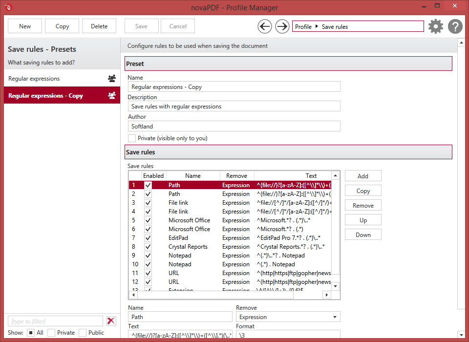This screenshot has width=469, height=342.
Task: Click Profile in the breadcrumb path
Action: 303,27
